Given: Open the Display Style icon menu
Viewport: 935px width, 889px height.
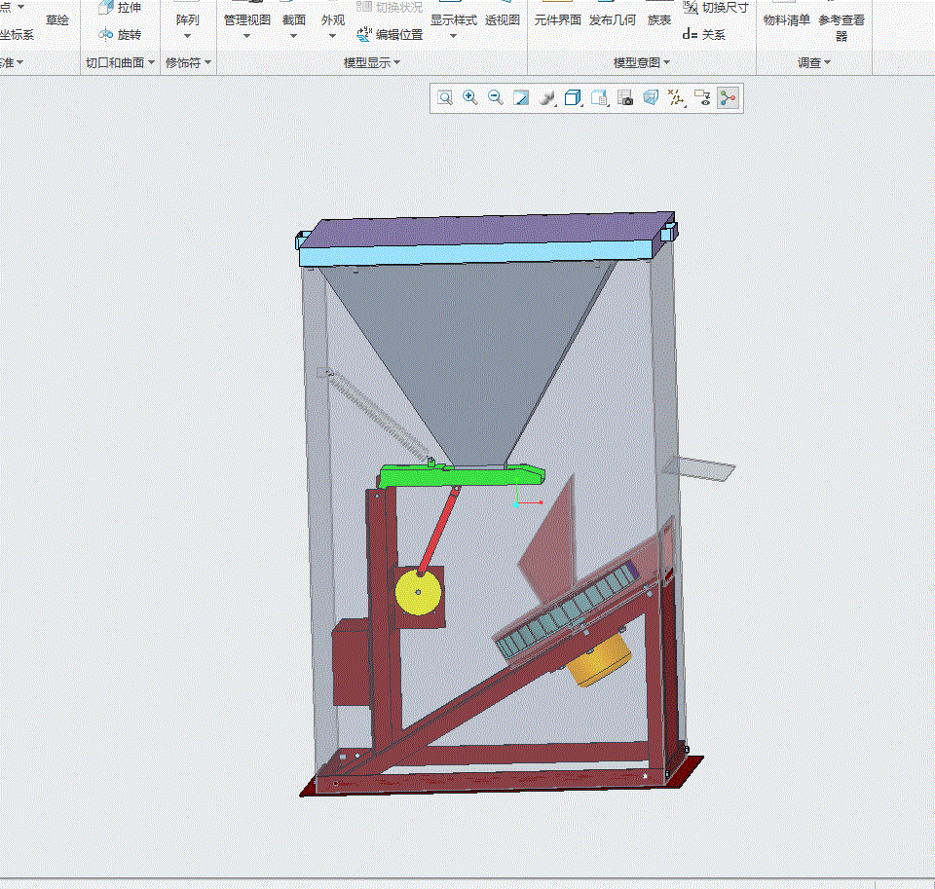Looking at the screenshot, I should [x=546, y=97].
